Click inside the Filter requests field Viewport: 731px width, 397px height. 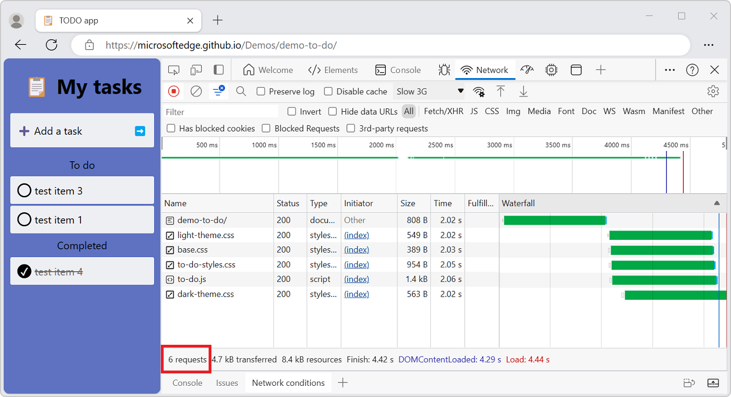(x=219, y=111)
